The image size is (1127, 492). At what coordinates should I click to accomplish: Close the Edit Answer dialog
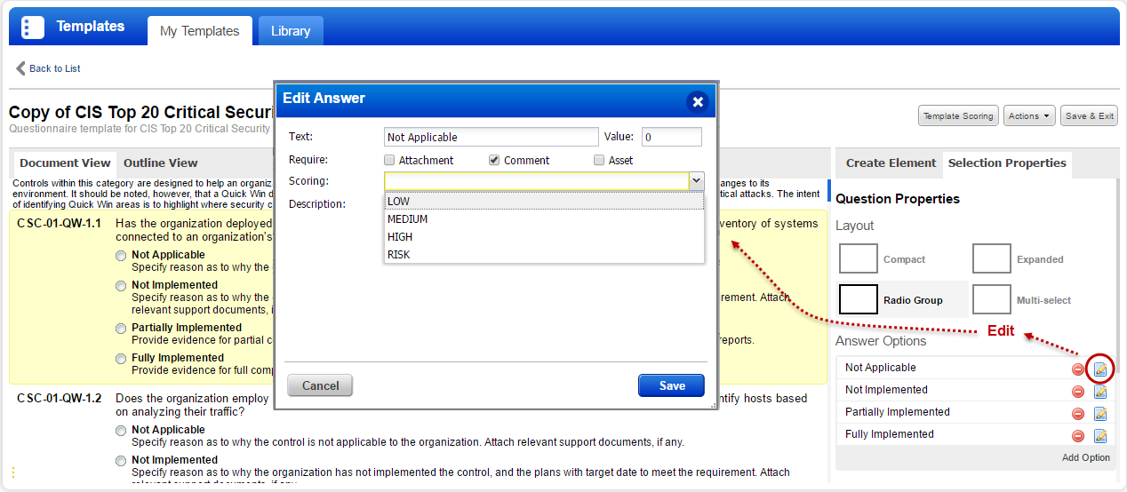pyautogui.click(x=698, y=102)
